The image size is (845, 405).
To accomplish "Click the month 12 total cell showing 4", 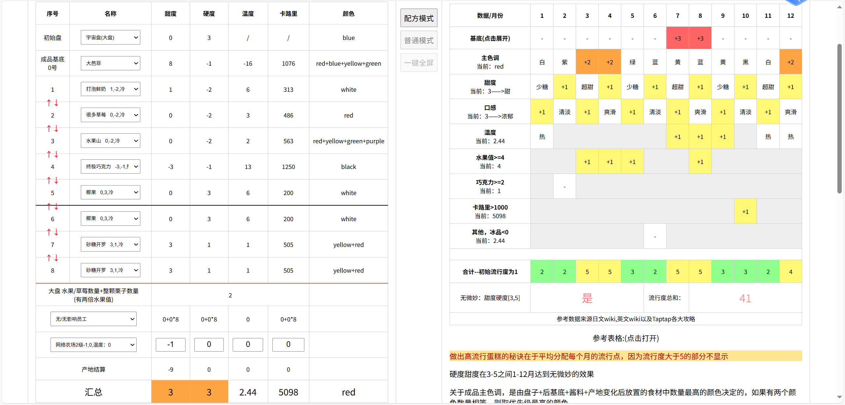I will point(791,272).
